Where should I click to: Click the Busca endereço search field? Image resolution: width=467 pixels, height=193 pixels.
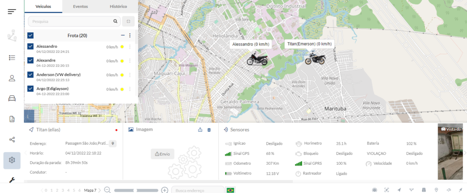(197, 190)
